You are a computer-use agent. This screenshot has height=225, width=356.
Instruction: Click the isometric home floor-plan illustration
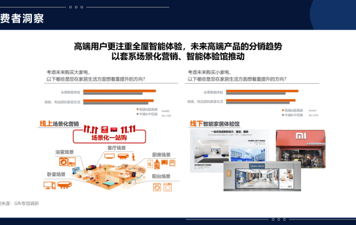(x=108, y=176)
